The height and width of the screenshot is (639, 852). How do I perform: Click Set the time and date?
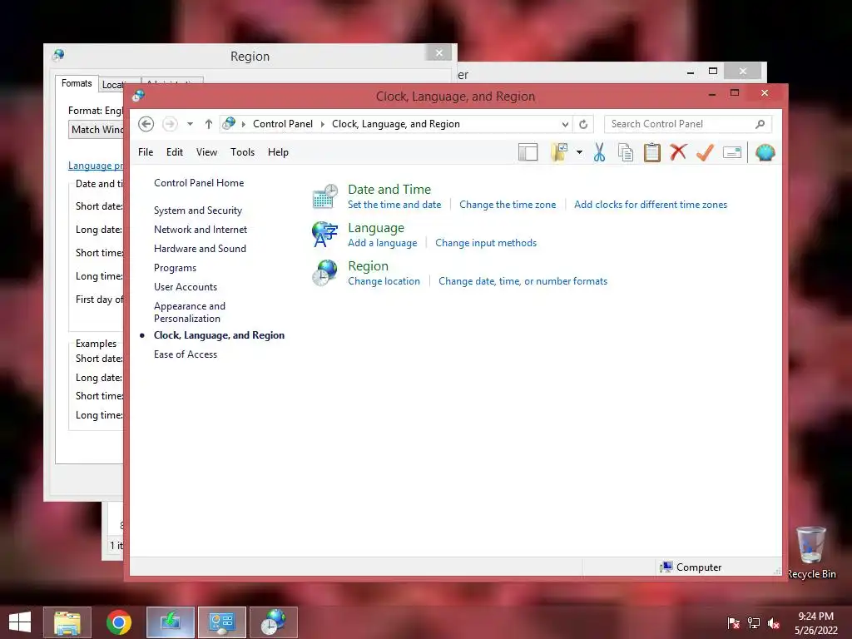394,205
